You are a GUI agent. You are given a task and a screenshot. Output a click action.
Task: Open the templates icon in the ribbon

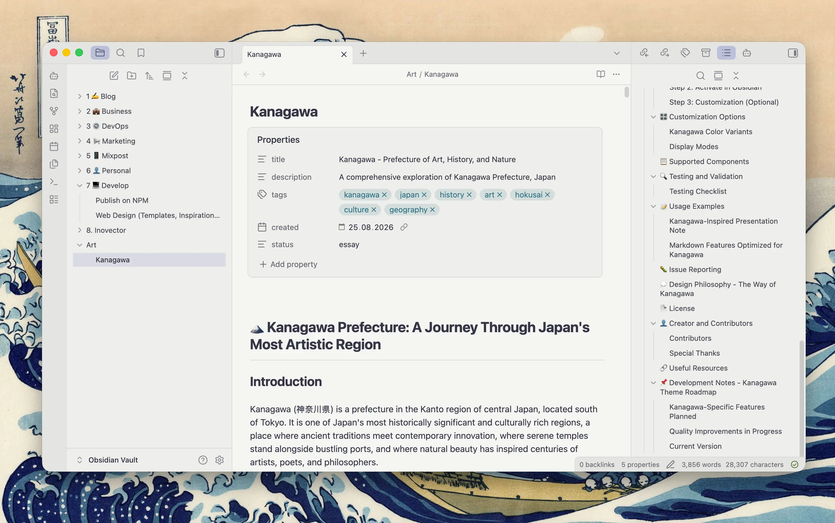click(54, 164)
